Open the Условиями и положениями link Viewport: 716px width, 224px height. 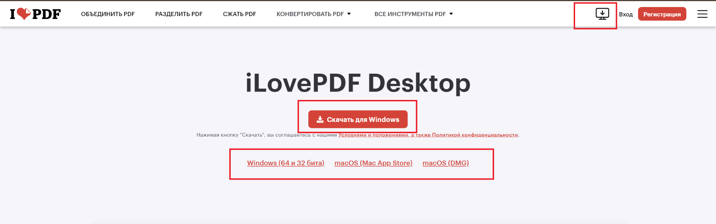point(373,135)
